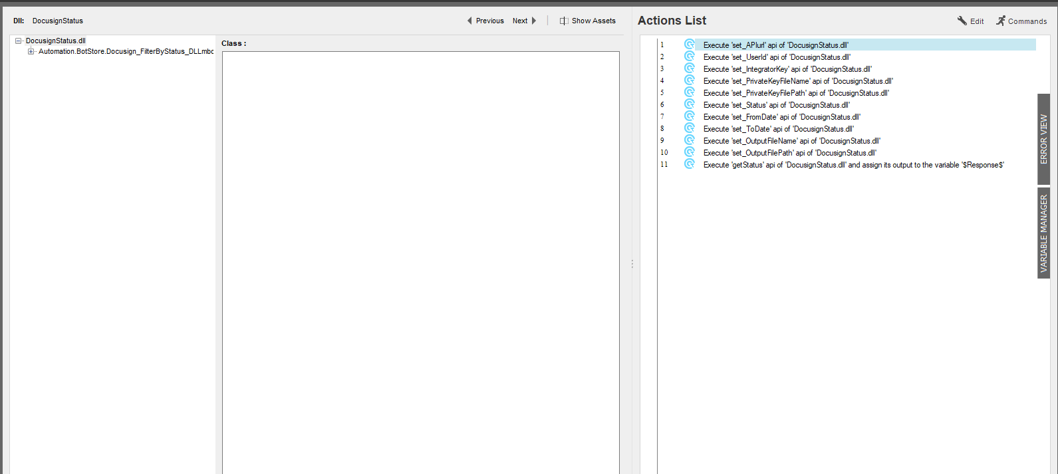Click the Next arrow icon
1058x474 pixels.
pos(534,21)
